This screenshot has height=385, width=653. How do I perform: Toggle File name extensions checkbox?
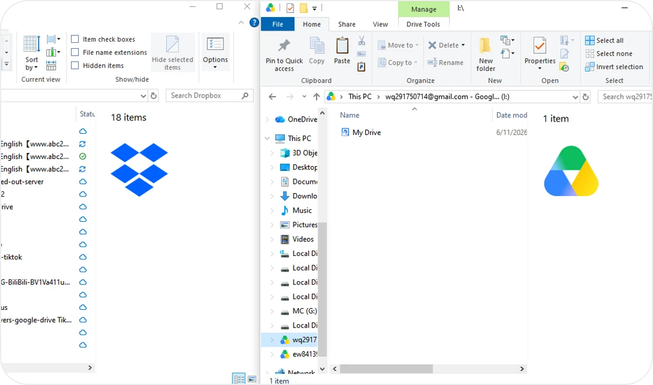(x=75, y=52)
